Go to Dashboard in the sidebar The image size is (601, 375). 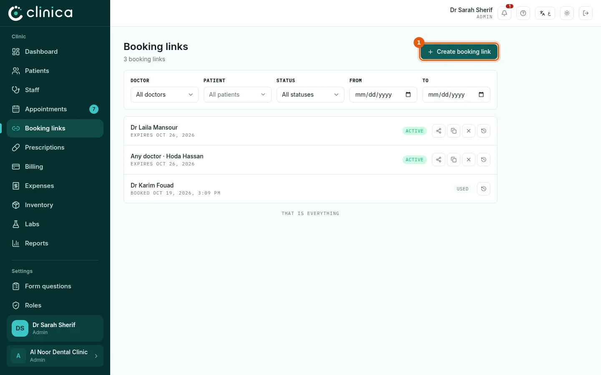tap(55, 52)
